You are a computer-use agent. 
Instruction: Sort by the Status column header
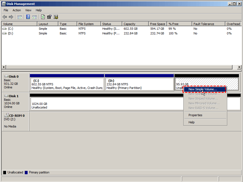tap(111, 24)
